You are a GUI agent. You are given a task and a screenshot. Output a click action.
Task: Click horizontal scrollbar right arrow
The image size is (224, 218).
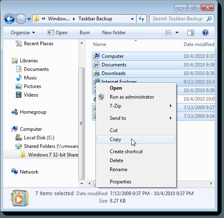click(x=211, y=183)
